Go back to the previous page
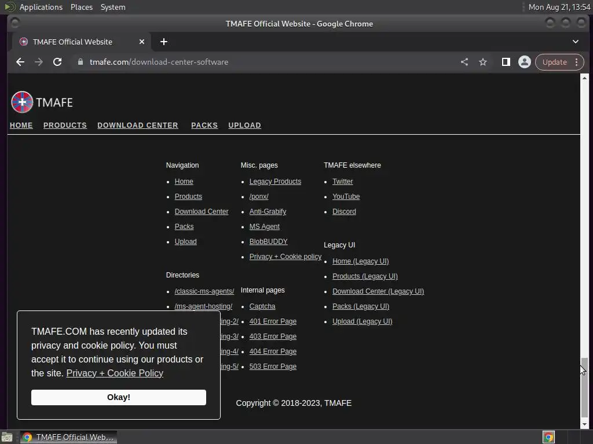The height and width of the screenshot is (444, 593). (x=20, y=62)
